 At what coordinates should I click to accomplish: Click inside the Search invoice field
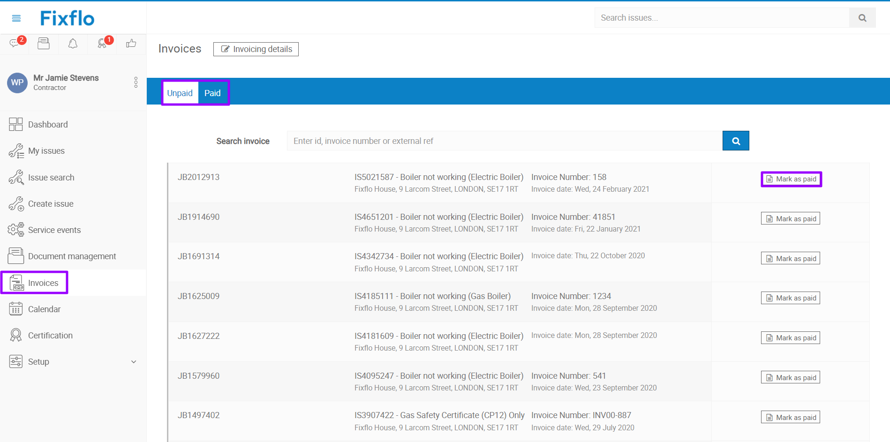click(469, 141)
